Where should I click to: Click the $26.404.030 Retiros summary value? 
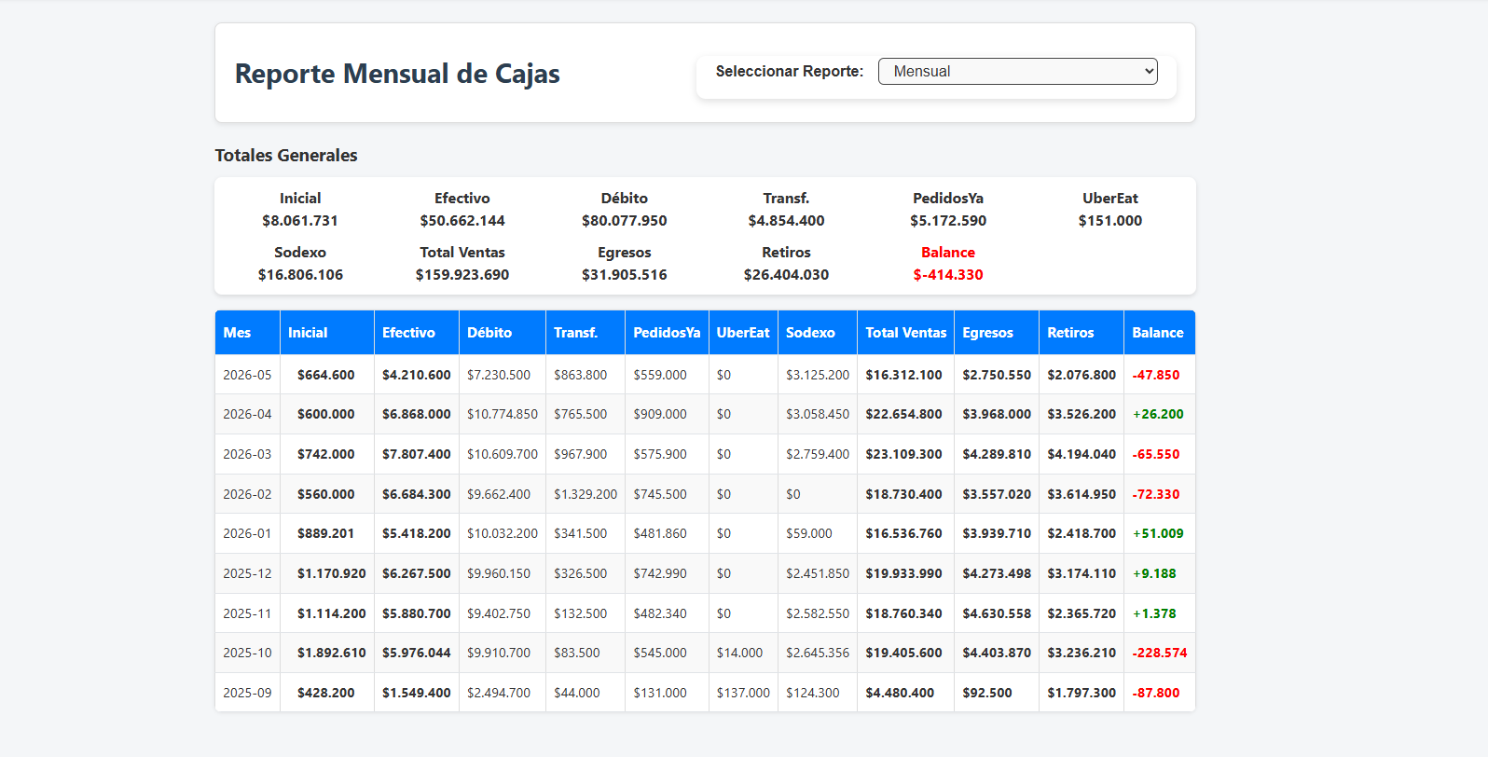786,275
